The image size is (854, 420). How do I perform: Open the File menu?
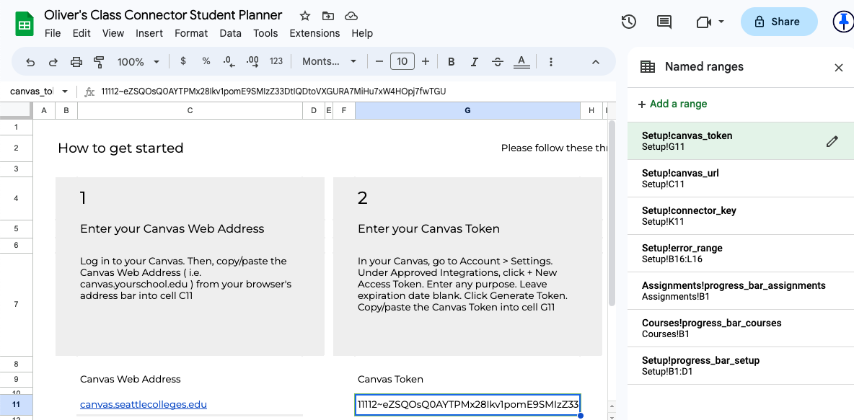click(x=53, y=33)
